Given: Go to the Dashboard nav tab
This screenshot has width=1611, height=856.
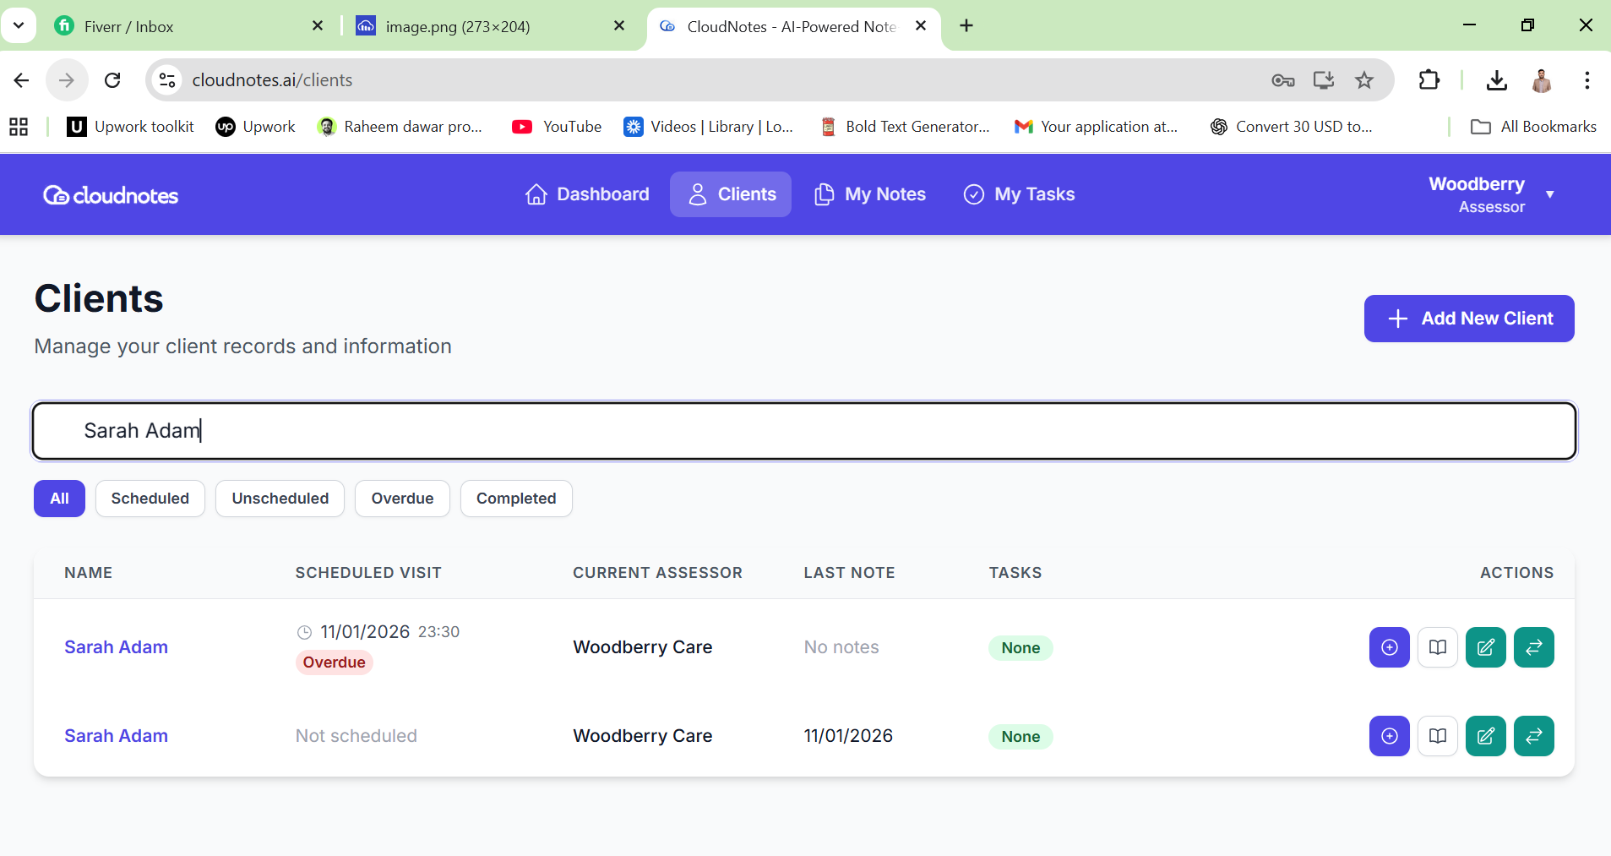Looking at the screenshot, I should tap(587, 194).
